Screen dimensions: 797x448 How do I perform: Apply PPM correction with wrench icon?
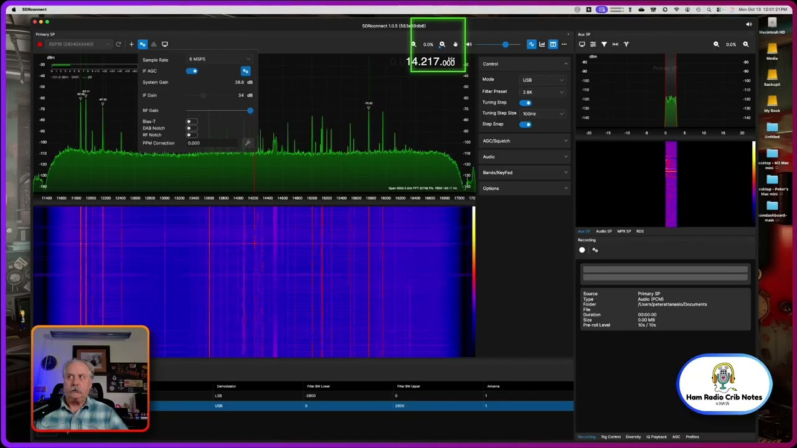point(248,143)
